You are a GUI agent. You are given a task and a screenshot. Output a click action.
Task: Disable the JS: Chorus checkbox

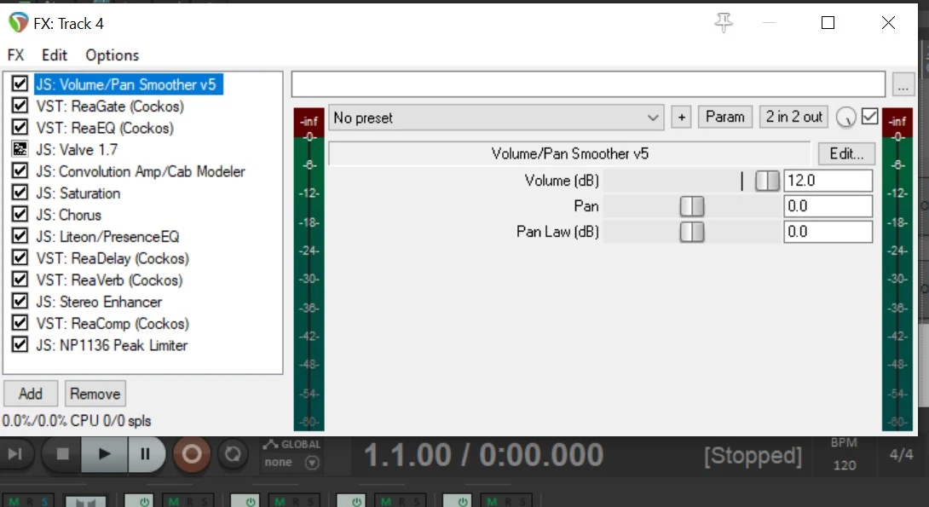coord(20,214)
